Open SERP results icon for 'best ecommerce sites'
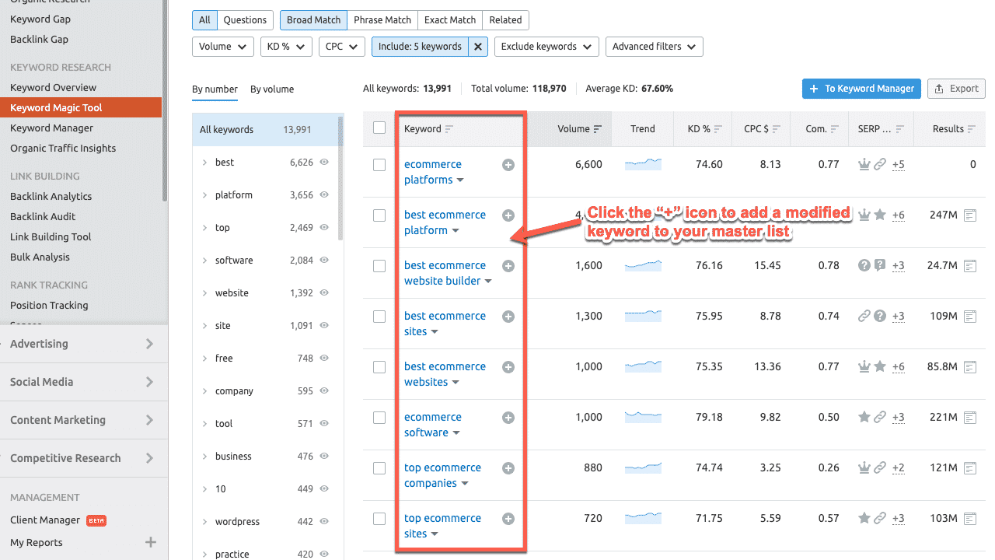The image size is (995, 560). tap(970, 317)
